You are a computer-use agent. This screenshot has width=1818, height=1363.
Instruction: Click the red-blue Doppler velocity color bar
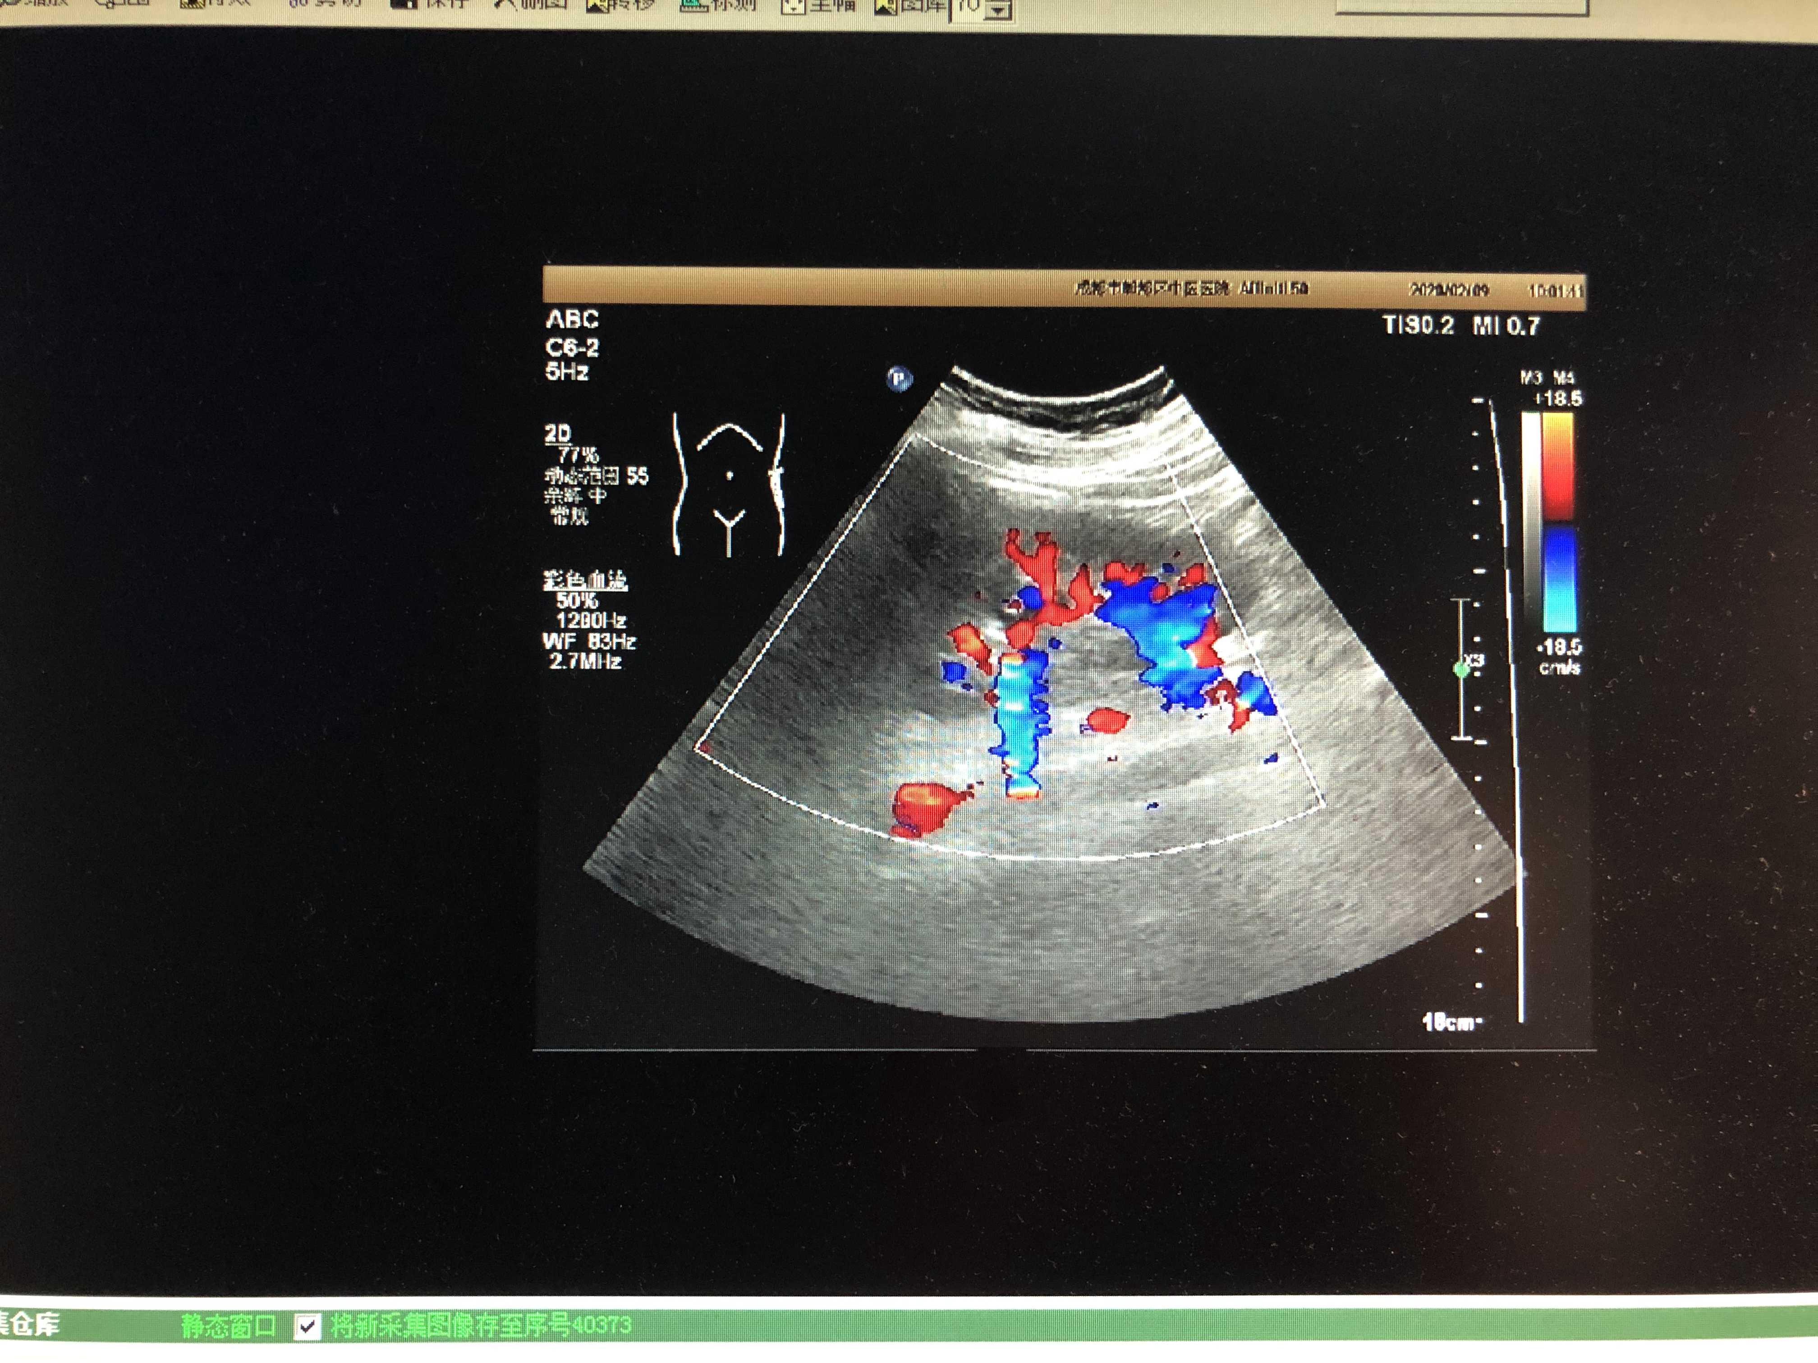click(x=1559, y=522)
